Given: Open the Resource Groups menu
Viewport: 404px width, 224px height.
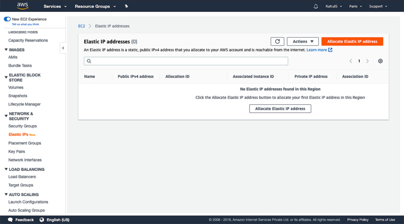Looking at the screenshot, I should (x=95, y=6).
